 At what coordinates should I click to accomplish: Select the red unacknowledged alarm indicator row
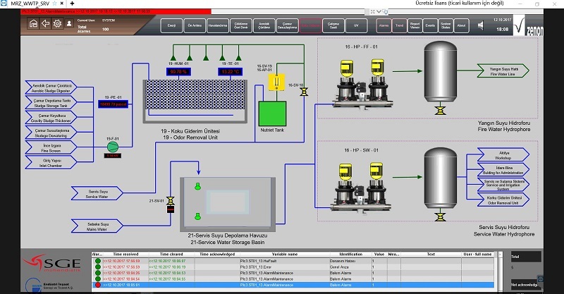(293, 285)
